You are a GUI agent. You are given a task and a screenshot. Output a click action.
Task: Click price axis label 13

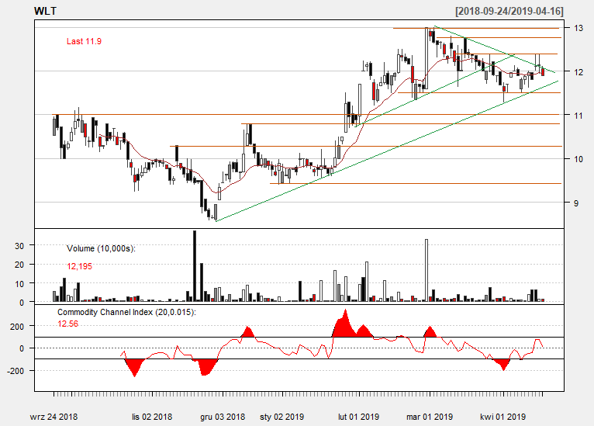[578, 28]
